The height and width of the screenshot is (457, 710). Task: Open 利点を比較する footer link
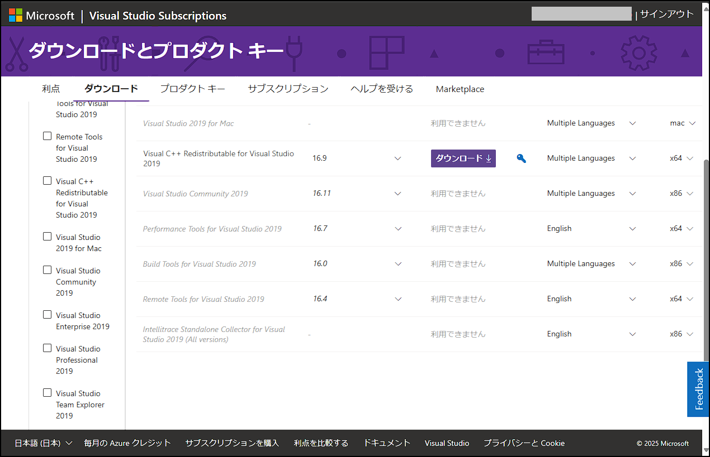tap(321, 443)
